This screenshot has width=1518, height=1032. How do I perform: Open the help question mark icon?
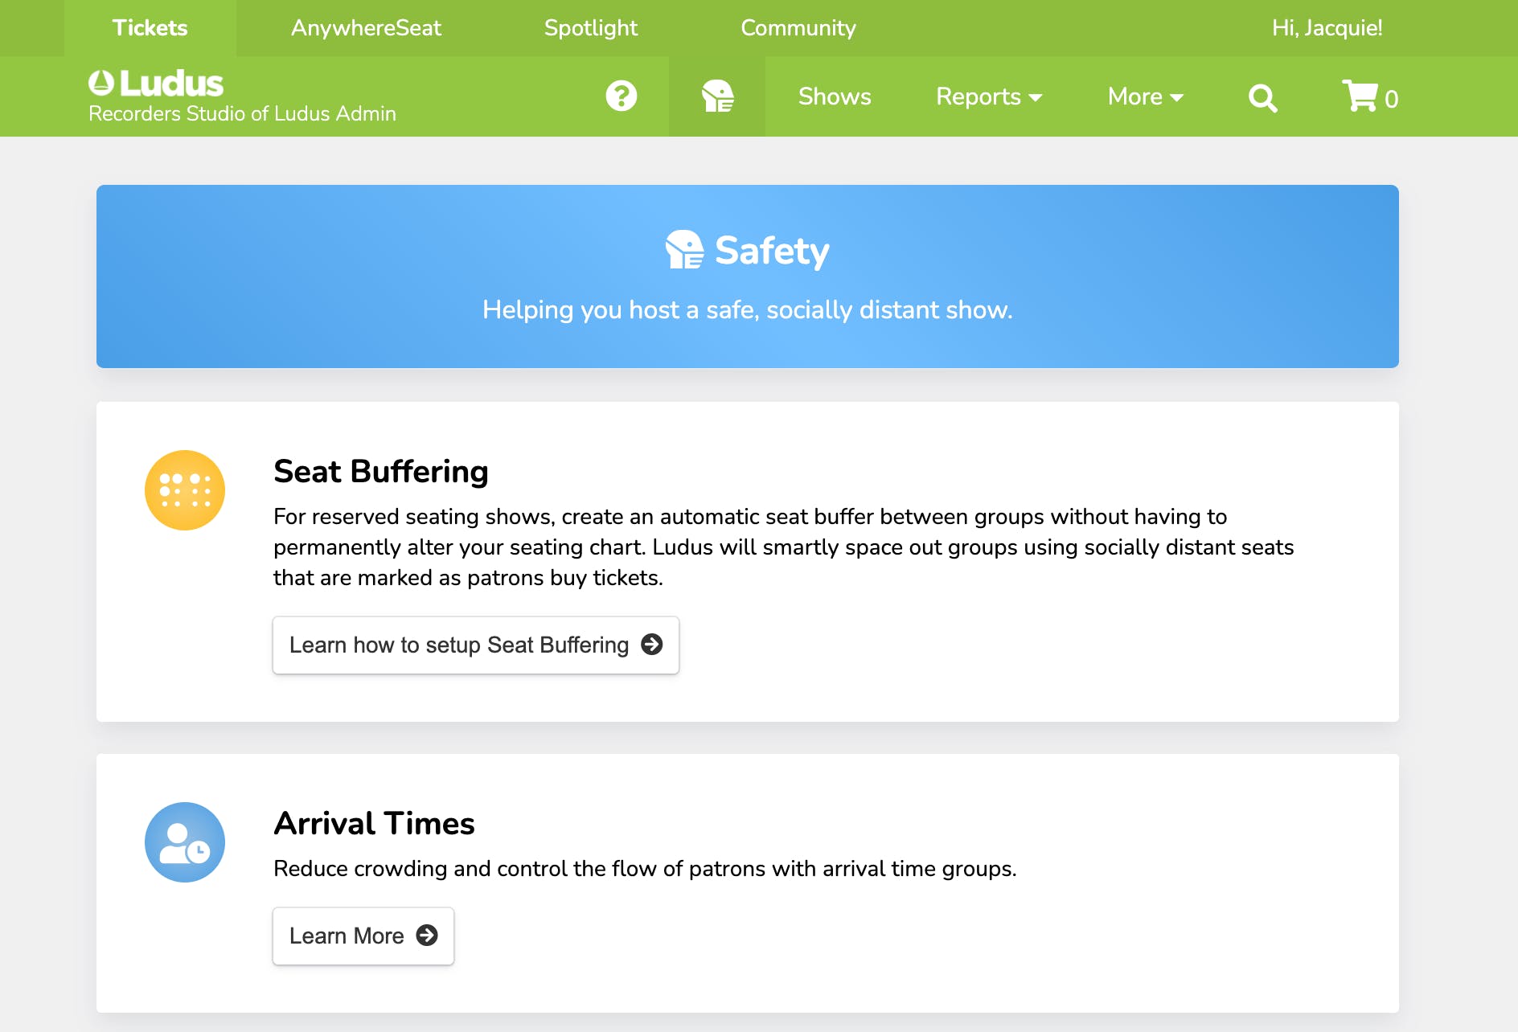(622, 96)
